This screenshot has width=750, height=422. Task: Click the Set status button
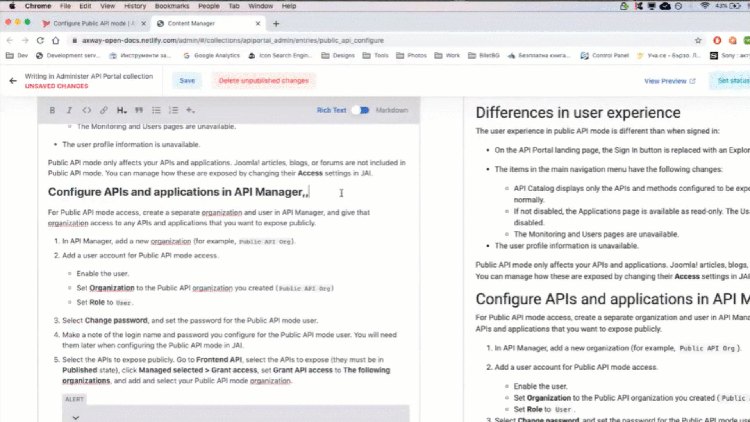click(733, 80)
